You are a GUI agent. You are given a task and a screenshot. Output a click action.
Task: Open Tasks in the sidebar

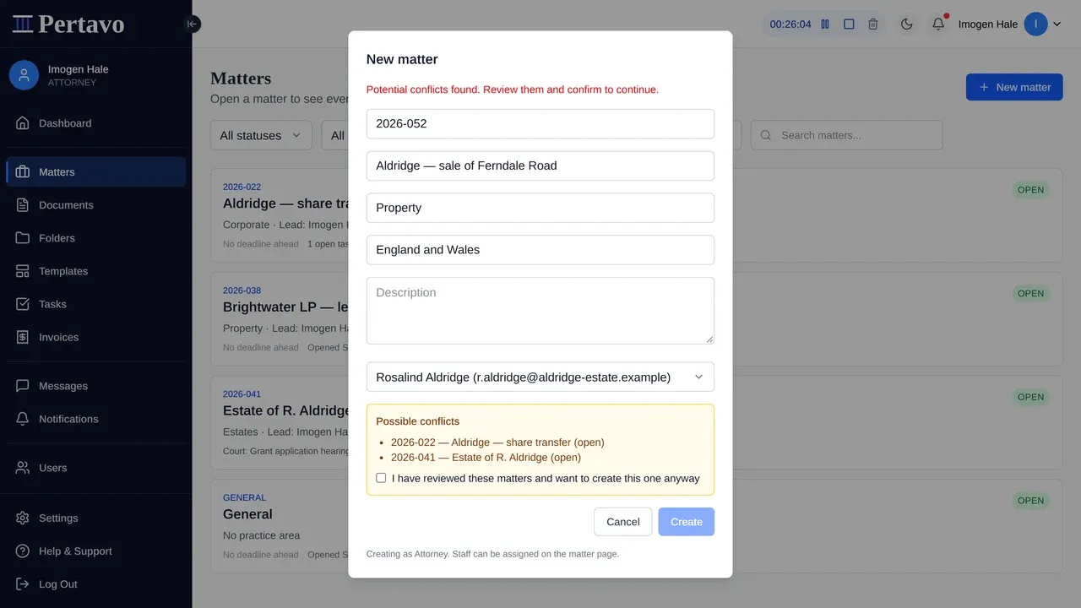coord(96,304)
